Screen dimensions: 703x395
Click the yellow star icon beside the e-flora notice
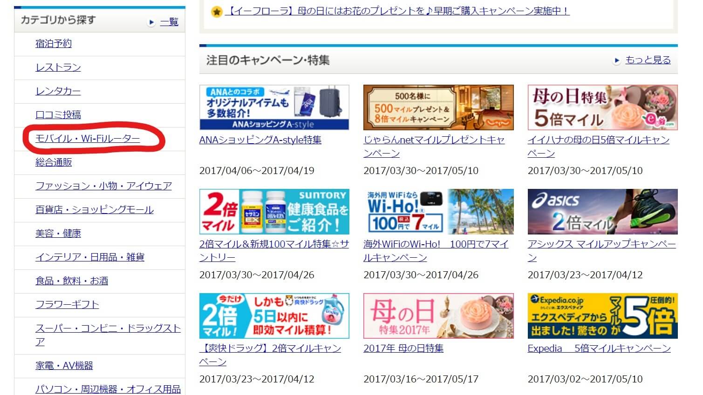pos(217,12)
